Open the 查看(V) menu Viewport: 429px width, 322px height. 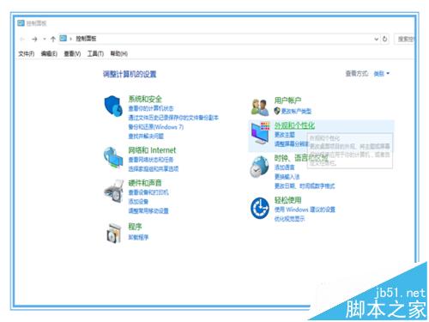(72, 53)
